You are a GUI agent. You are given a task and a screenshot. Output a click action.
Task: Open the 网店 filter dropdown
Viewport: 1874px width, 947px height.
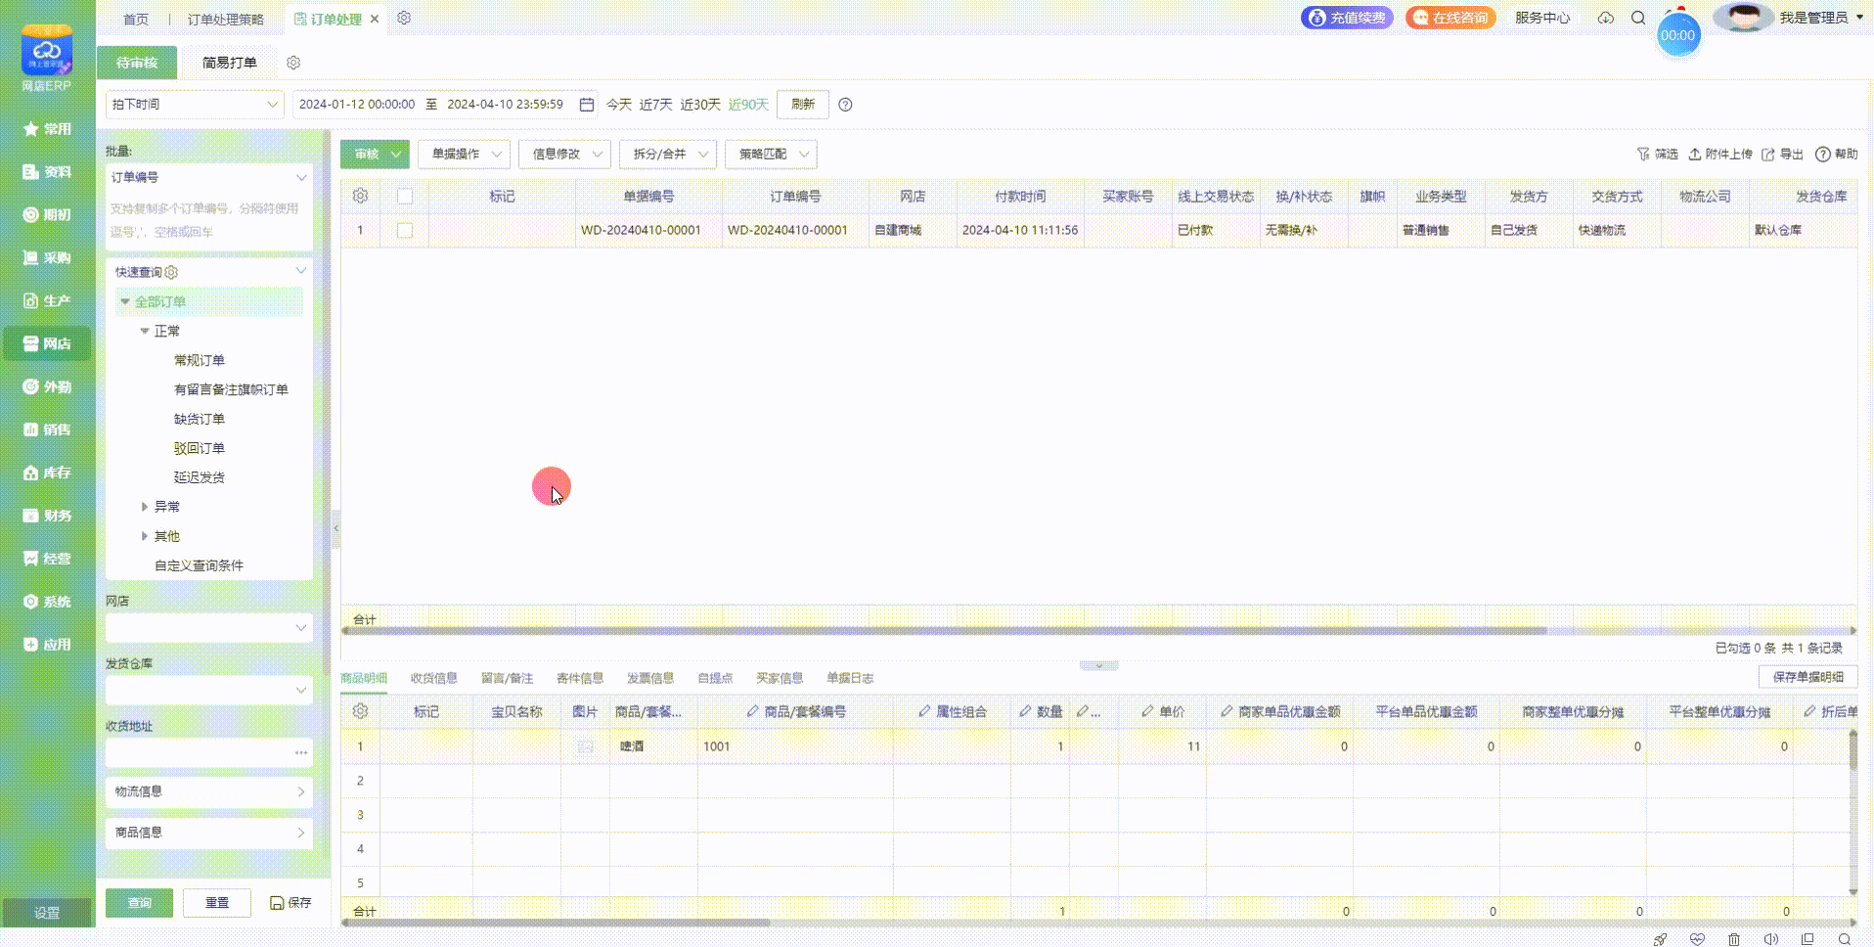coord(209,628)
